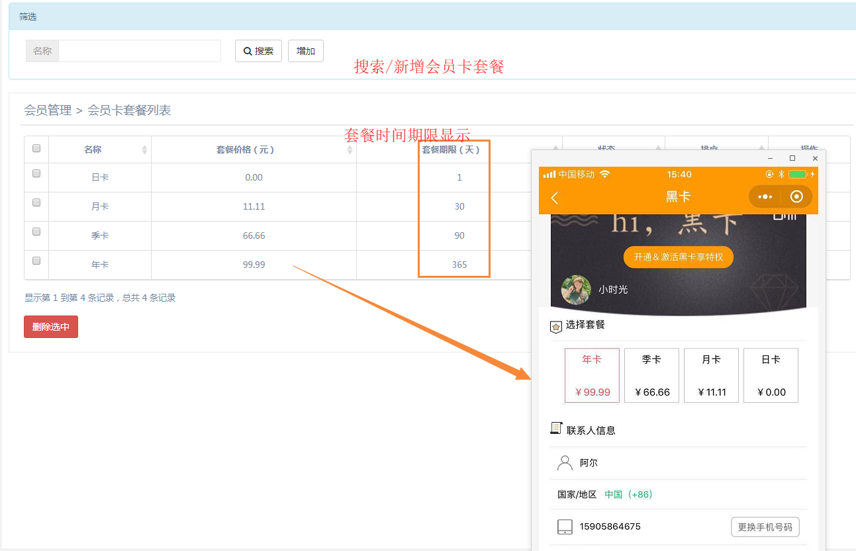Tap 开通&激活黑卡享特权 button
This screenshot has width=856, height=551.
click(679, 257)
